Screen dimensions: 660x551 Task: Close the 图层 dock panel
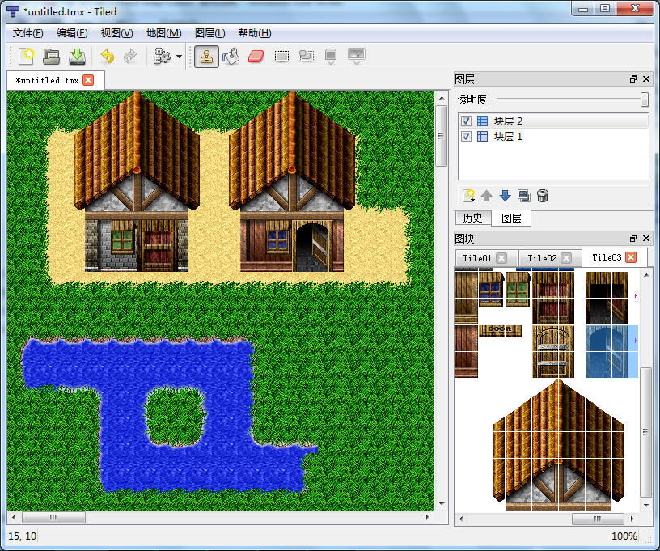tap(646, 79)
